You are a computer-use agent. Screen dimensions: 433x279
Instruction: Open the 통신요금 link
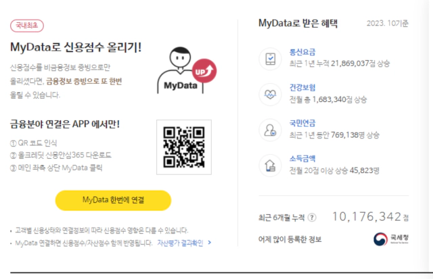[302, 52]
